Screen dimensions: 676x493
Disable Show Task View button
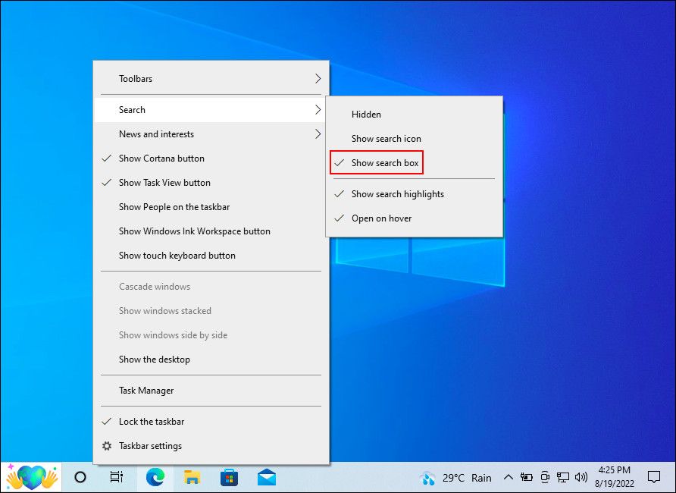point(166,182)
